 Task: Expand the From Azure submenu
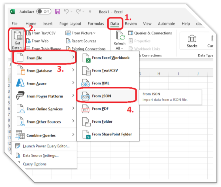pyautogui.click(x=36, y=83)
